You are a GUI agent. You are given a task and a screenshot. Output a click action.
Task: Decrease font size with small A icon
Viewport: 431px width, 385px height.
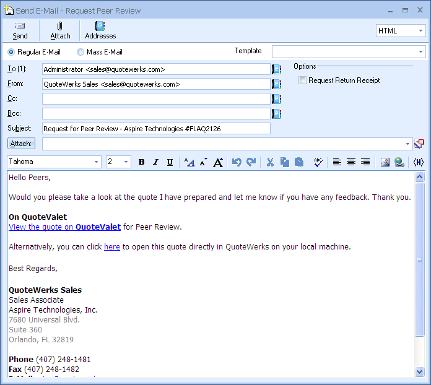click(204, 162)
